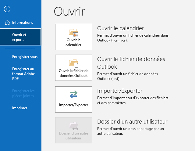Select Ouvrir et exporter in sidebar

[x=20, y=37]
